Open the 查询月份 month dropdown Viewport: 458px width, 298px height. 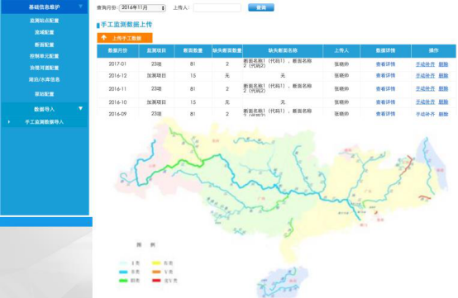[x=142, y=8]
